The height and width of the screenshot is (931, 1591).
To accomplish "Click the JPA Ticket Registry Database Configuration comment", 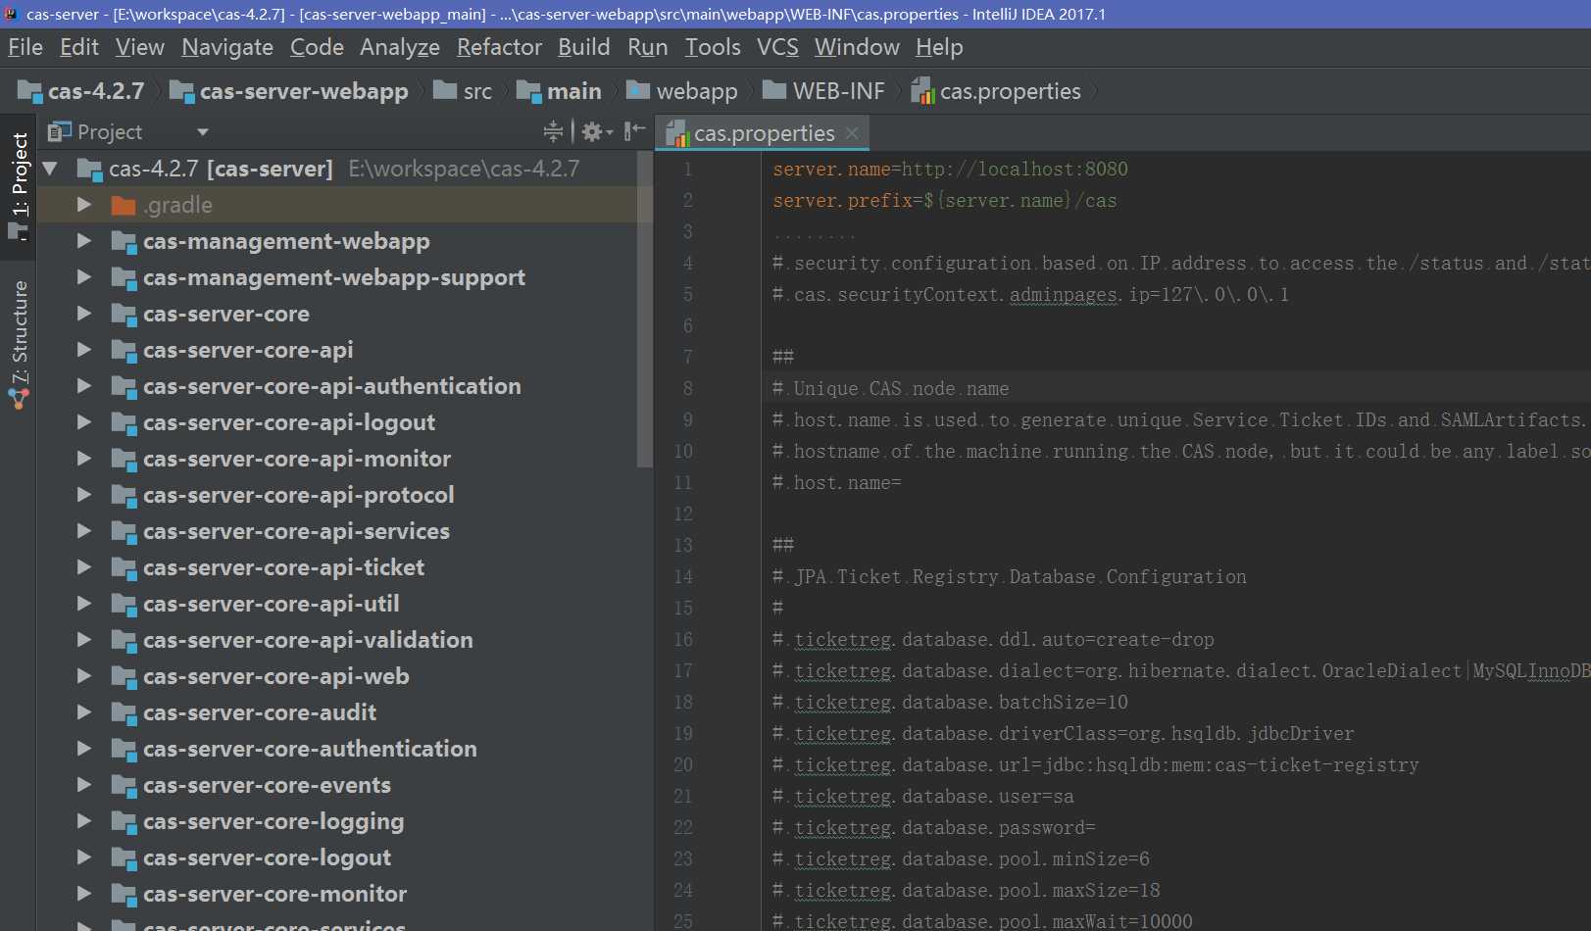I will coord(1010,576).
